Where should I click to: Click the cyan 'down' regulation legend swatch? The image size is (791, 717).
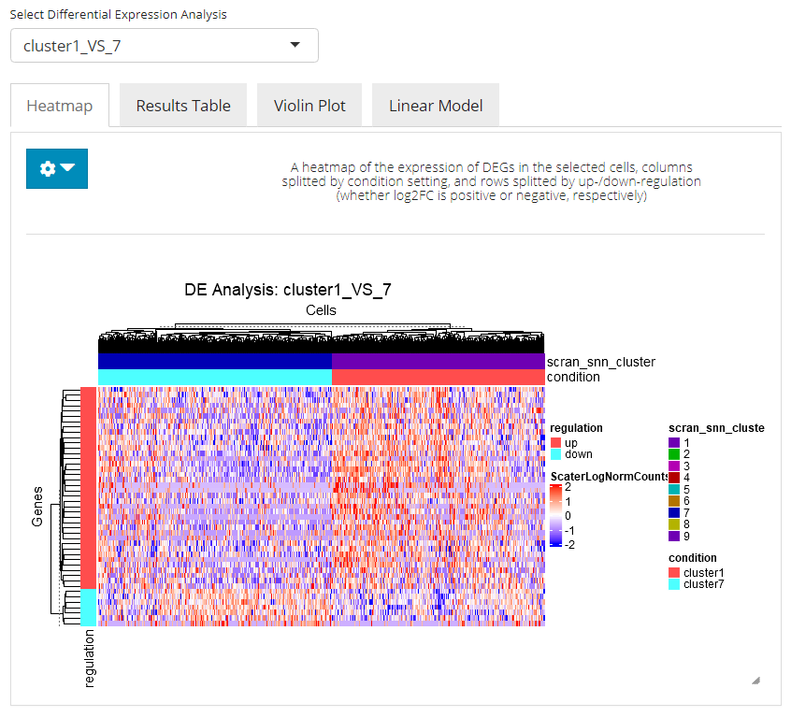(555, 454)
